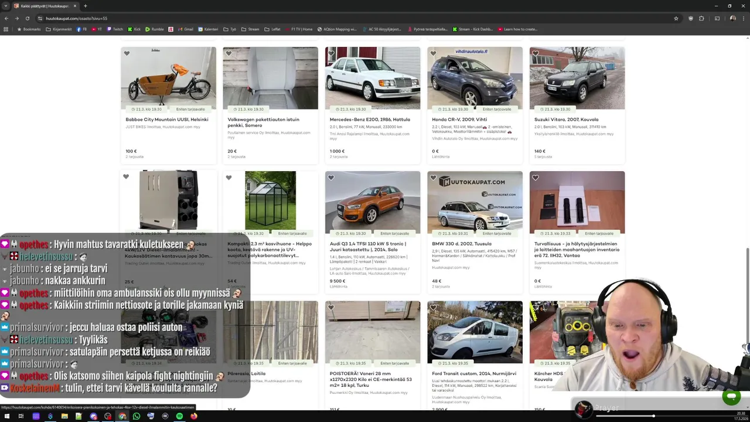Open the Chrome profile avatar
This screenshot has width=750, height=422.
pos(732,18)
